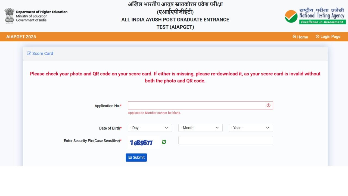The height and width of the screenshot is (196, 348).
Task: Click the save icon on Submit button
Action: click(130, 157)
